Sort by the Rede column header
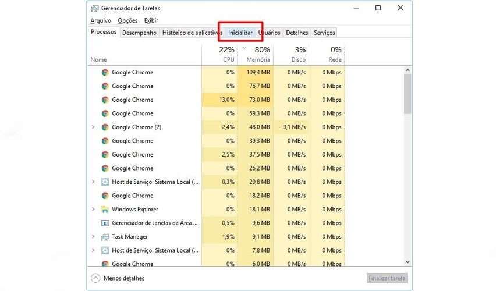Screen dimensions: 496x291 pos(327,54)
